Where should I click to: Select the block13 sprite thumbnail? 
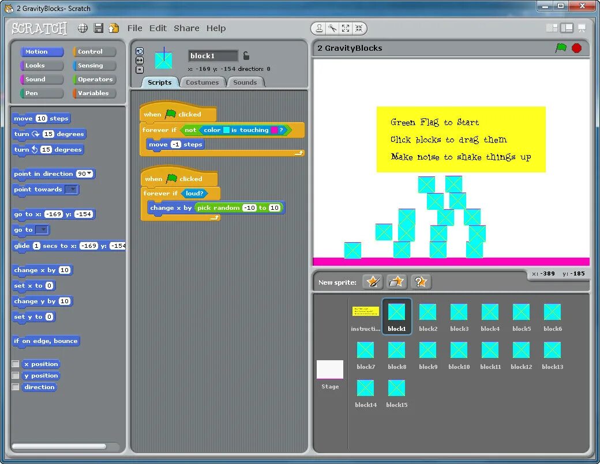pos(553,355)
